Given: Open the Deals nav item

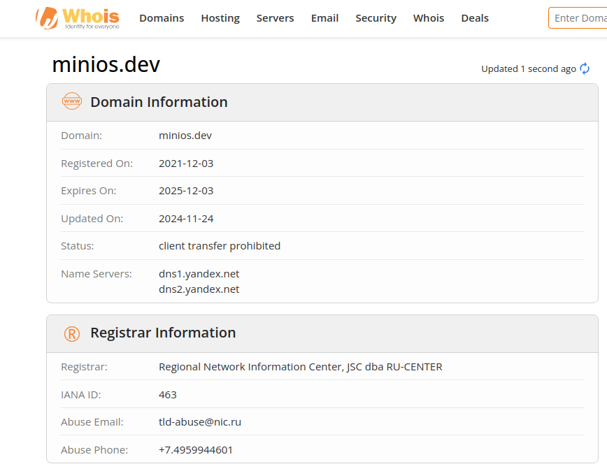Looking at the screenshot, I should (475, 18).
